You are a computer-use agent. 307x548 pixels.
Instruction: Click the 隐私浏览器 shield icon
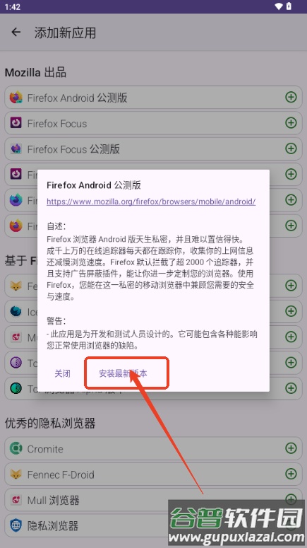click(x=16, y=525)
